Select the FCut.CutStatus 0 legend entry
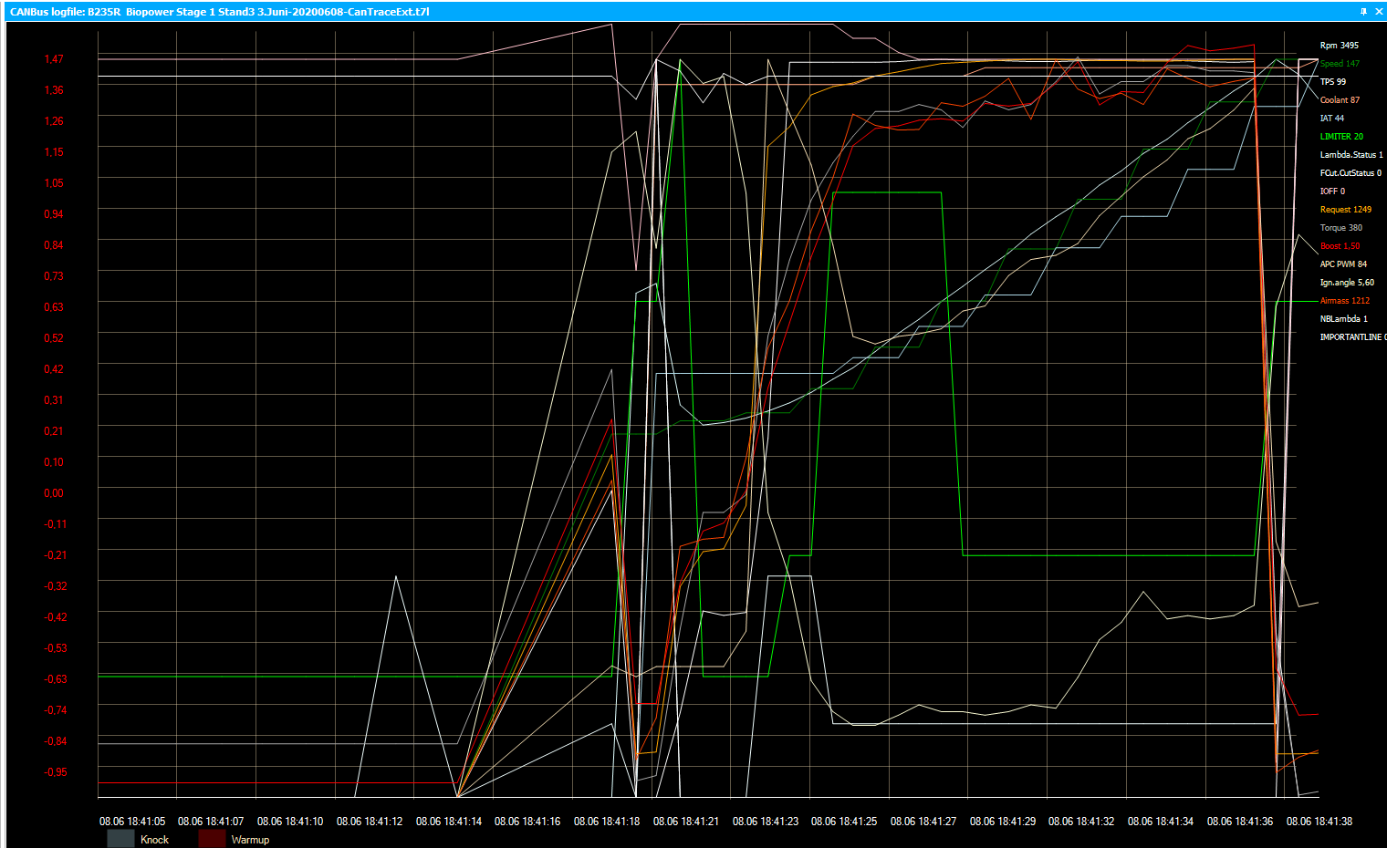Viewport: 1387px width, 848px height. [x=1350, y=173]
